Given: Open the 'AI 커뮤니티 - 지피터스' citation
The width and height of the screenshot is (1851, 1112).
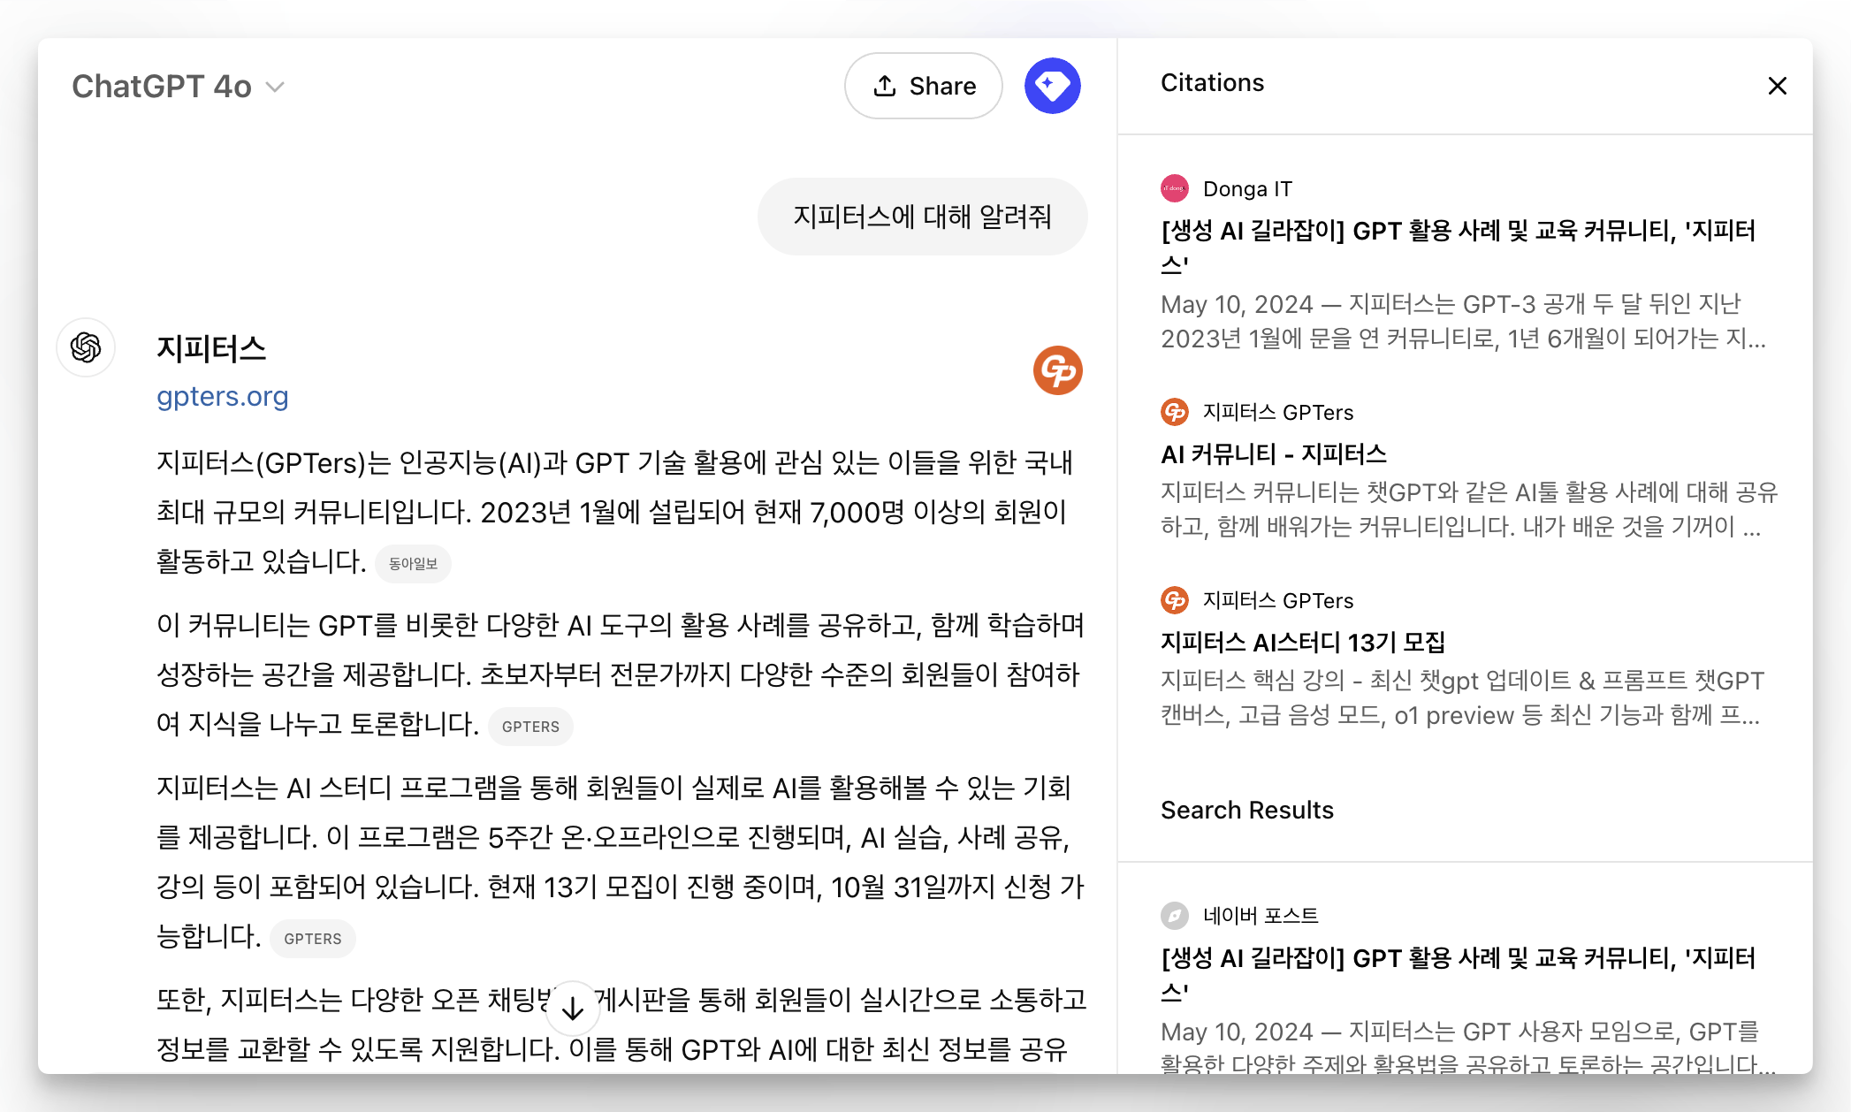Looking at the screenshot, I should pyautogui.click(x=1273, y=454).
